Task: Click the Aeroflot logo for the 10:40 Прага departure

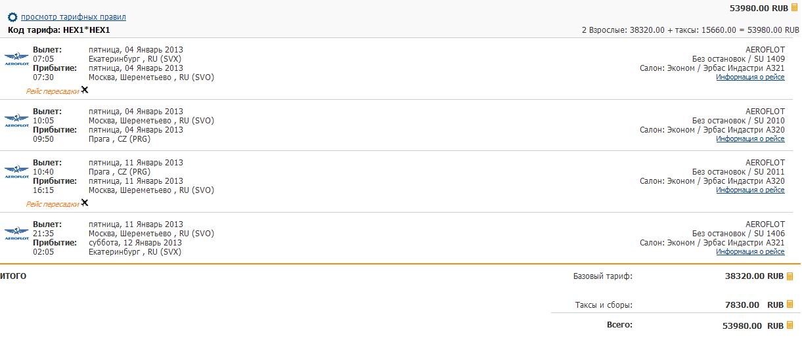Action: tap(16, 172)
